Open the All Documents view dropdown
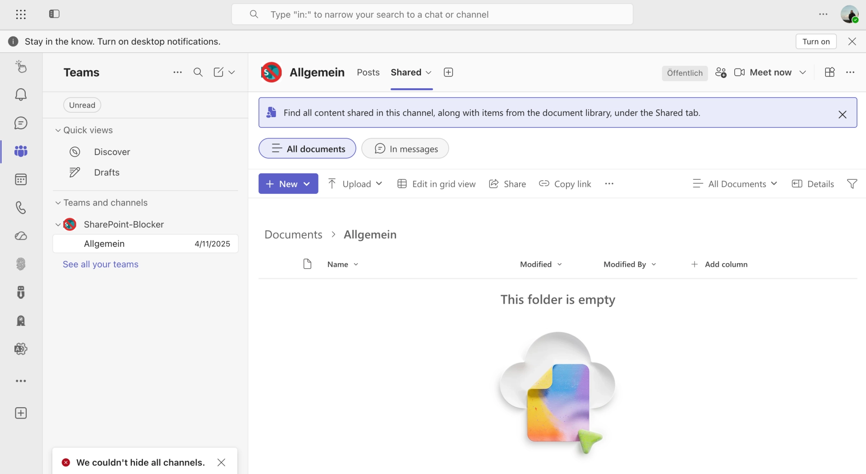Viewport: 866px width, 474px height. click(735, 184)
